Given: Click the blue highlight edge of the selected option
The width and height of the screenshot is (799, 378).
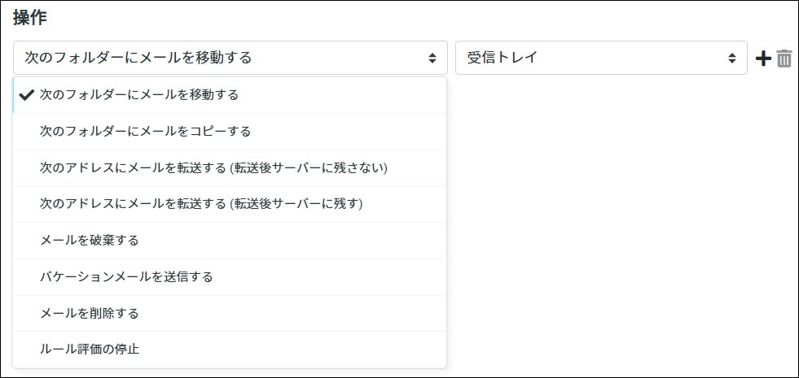Looking at the screenshot, I should (14, 94).
